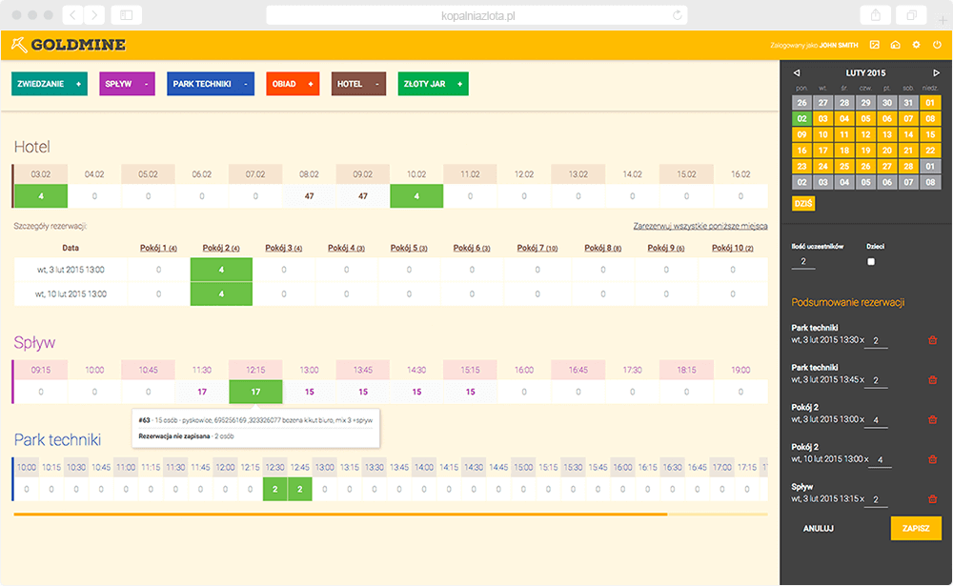Toggle the Dzieci checkbox
Image resolution: width=953 pixels, height=586 pixels.
[871, 261]
